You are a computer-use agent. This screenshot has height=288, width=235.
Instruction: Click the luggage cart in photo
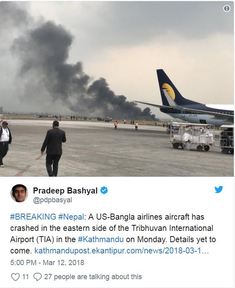192,137
